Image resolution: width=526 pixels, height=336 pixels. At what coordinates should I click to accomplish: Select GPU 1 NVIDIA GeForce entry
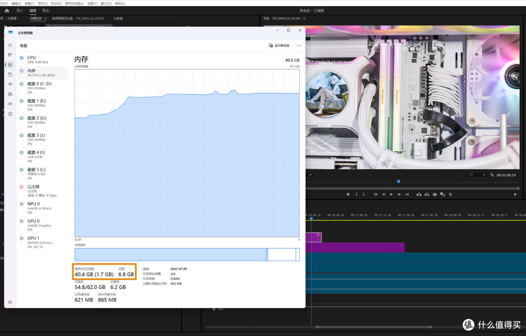(42, 242)
